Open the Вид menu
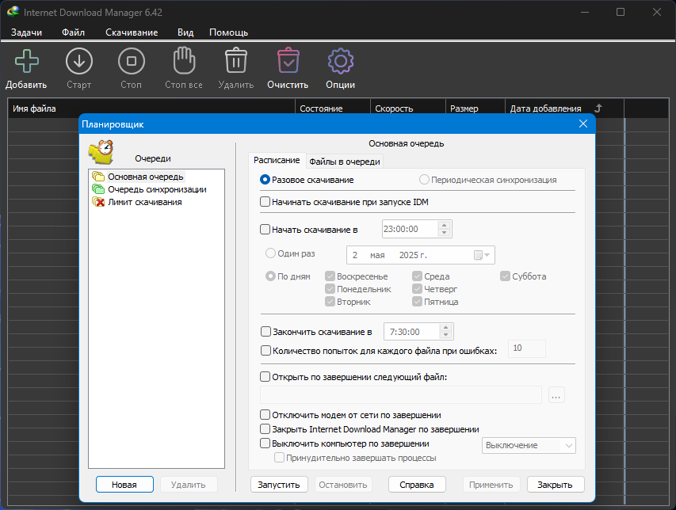 tap(185, 32)
